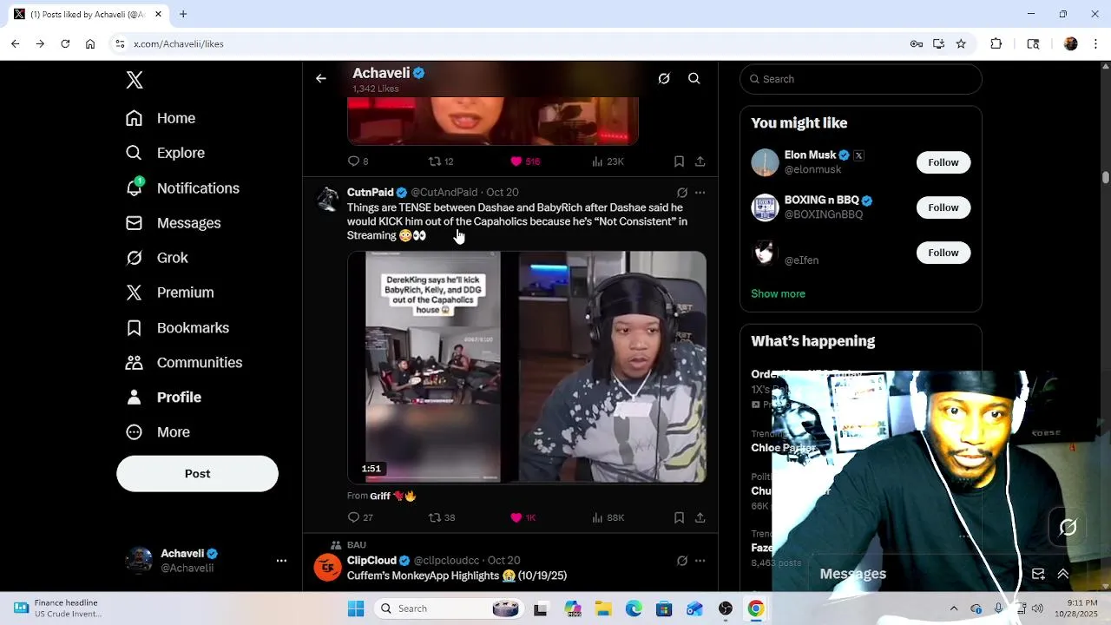Open Notifications in sidebar
Viewport: 1111px width, 625px height.
click(x=182, y=188)
